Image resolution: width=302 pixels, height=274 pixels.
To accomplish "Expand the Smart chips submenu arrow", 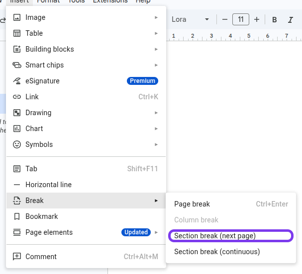I will pyautogui.click(x=156, y=65).
